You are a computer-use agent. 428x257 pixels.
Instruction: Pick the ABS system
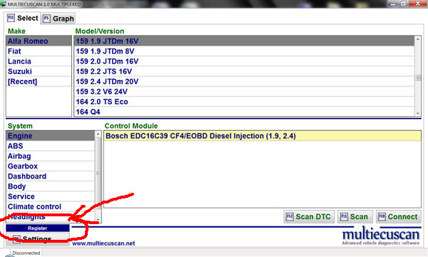[x=51, y=146]
